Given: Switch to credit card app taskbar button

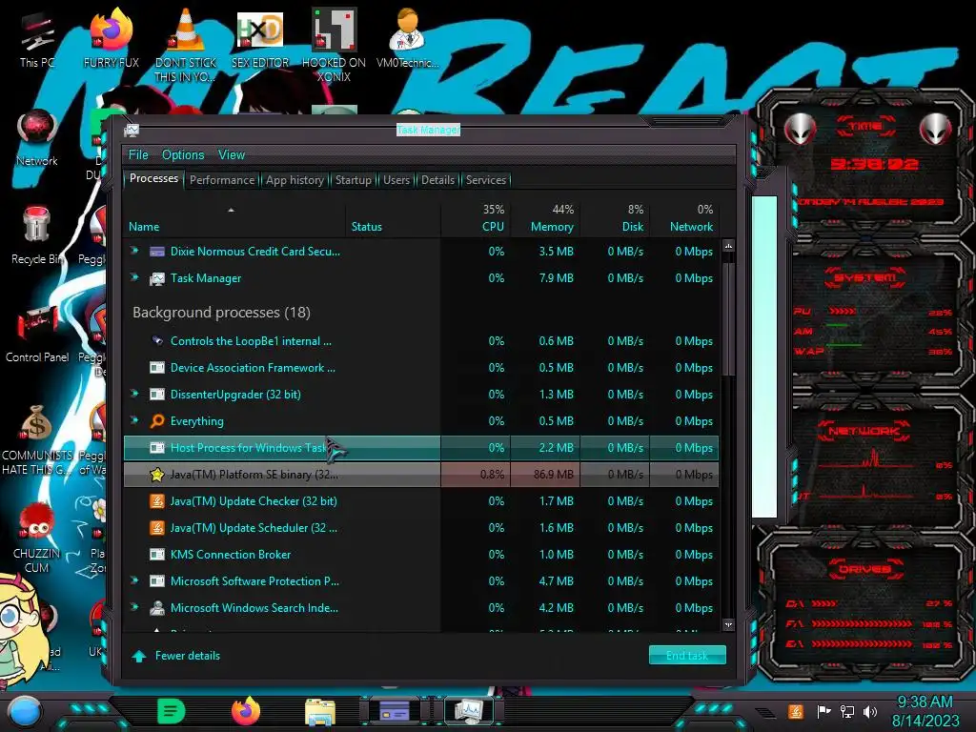Looking at the screenshot, I should pyautogui.click(x=395, y=710).
